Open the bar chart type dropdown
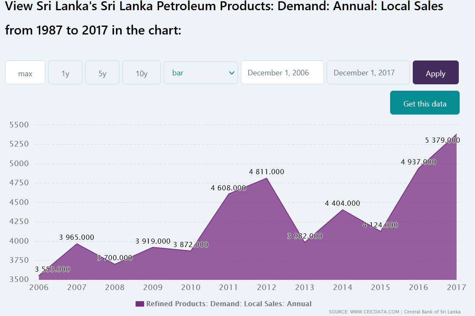The width and height of the screenshot is (475, 316). pos(201,73)
